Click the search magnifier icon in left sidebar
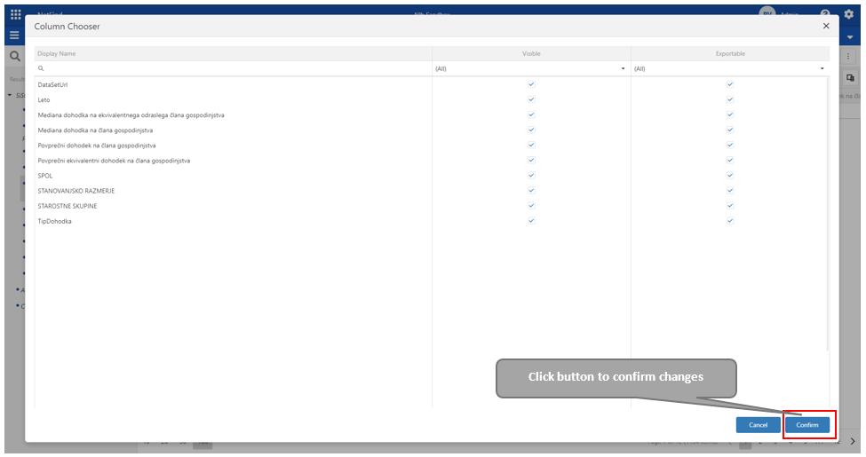This screenshot has height=457, width=866. point(14,56)
